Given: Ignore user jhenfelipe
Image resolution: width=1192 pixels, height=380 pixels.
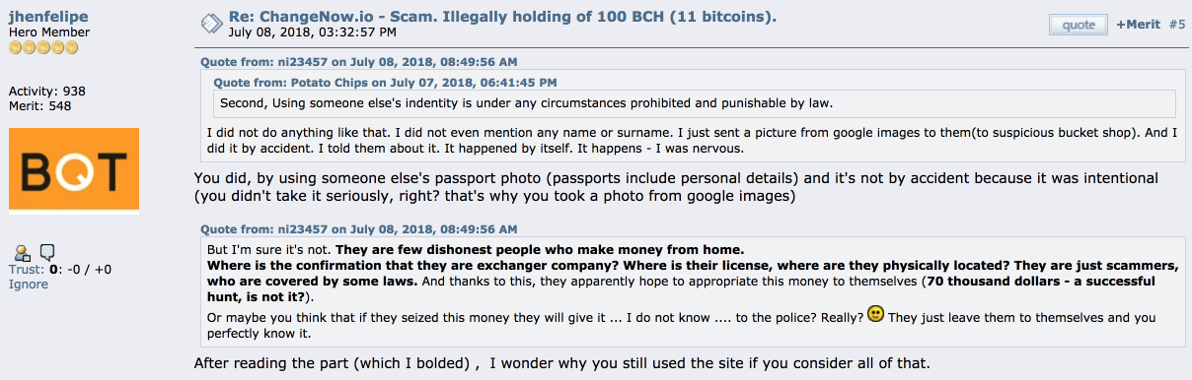Looking at the screenshot, I should click(x=29, y=284).
